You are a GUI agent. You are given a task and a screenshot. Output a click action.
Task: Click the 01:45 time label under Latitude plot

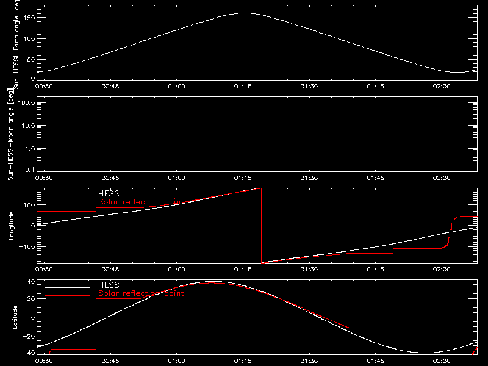click(375, 361)
